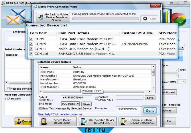
Task: Enable the Custom SMSC No. checkbox
Action: (x=96, y=98)
